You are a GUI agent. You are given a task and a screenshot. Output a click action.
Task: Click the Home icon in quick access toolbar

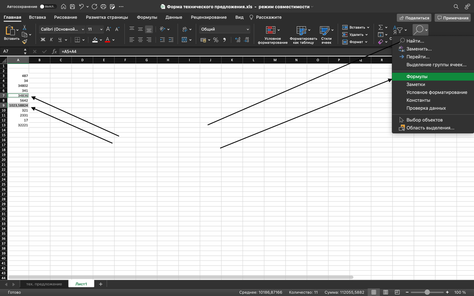pyautogui.click(x=63, y=7)
